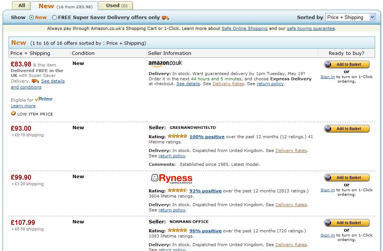
Task: Click the Super Saver truck icon near £83.98
Action: click(35, 81)
